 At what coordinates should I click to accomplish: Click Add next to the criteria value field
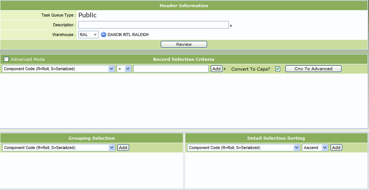point(217,69)
